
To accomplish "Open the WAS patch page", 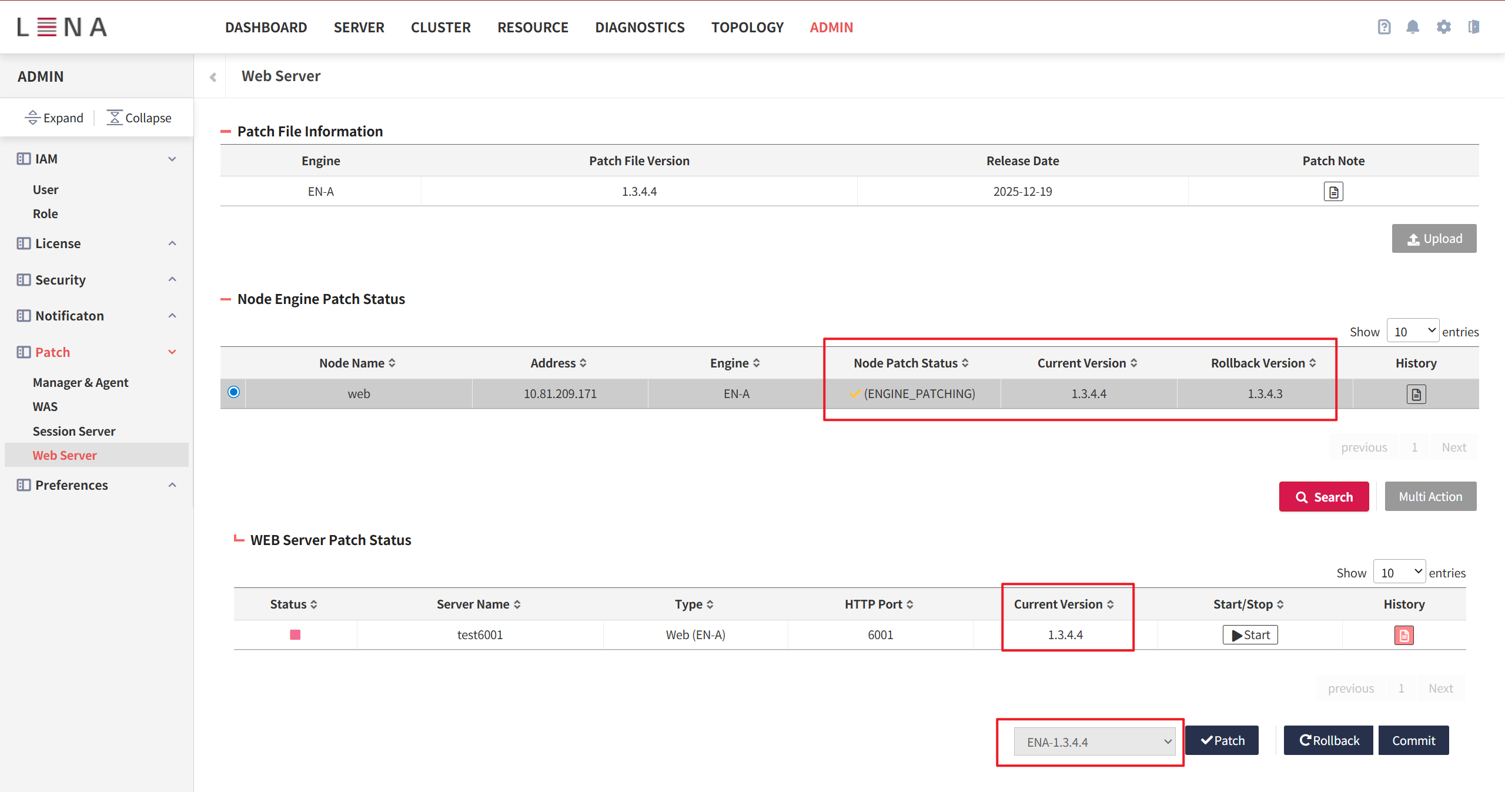I will tap(45, 407).
